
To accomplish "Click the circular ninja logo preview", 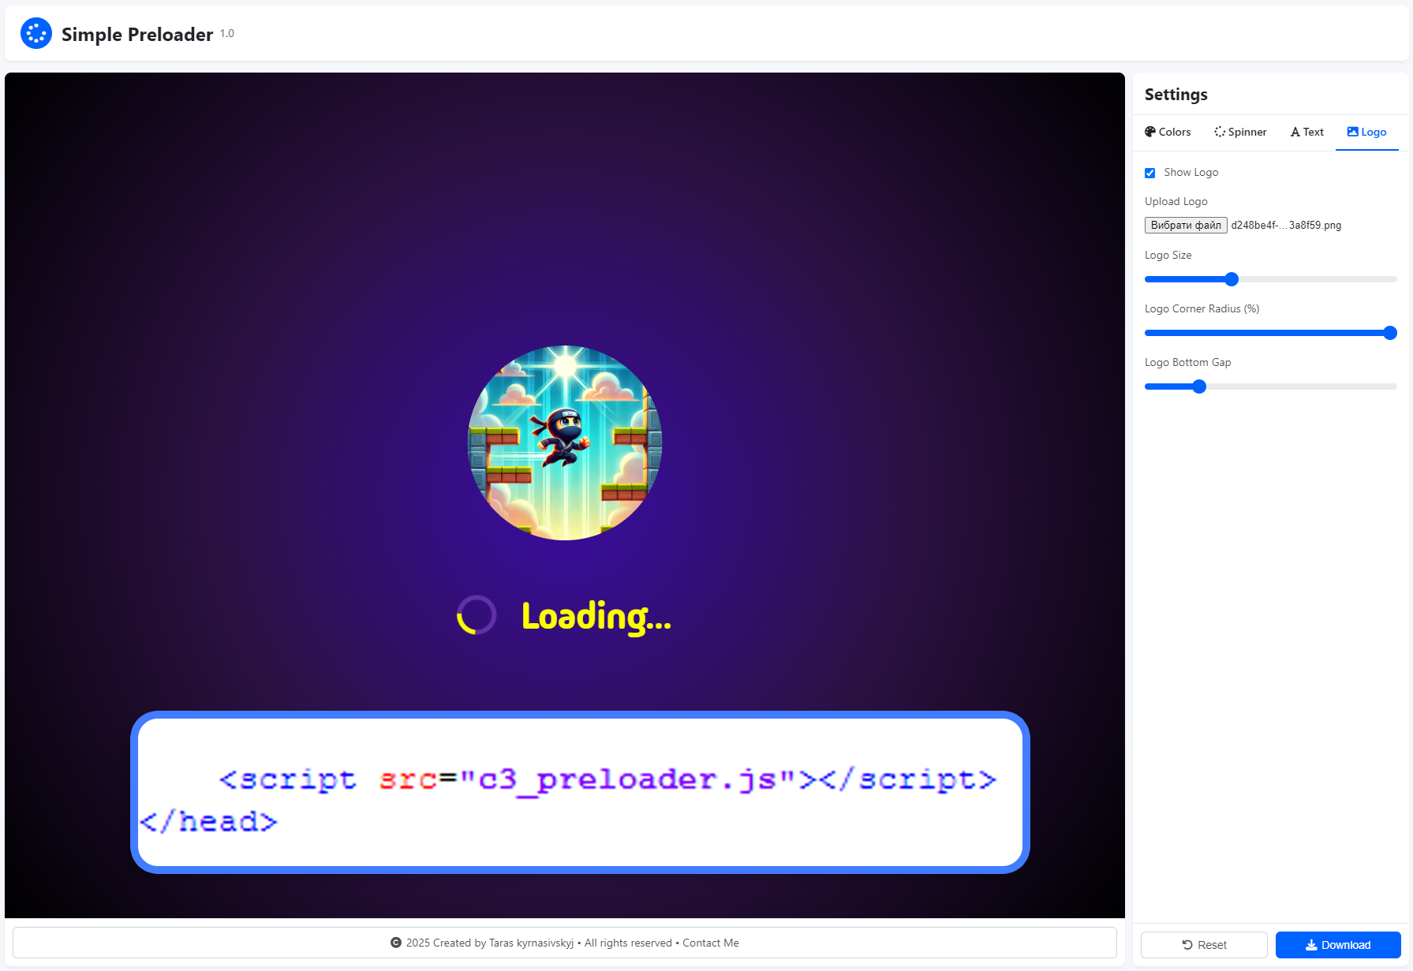I will point(565,443).
